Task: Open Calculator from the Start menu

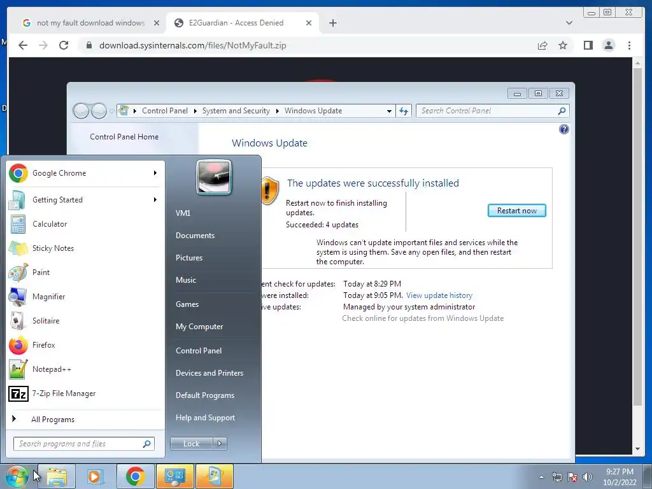Action: pyautogui.click(x=85, y=224)
